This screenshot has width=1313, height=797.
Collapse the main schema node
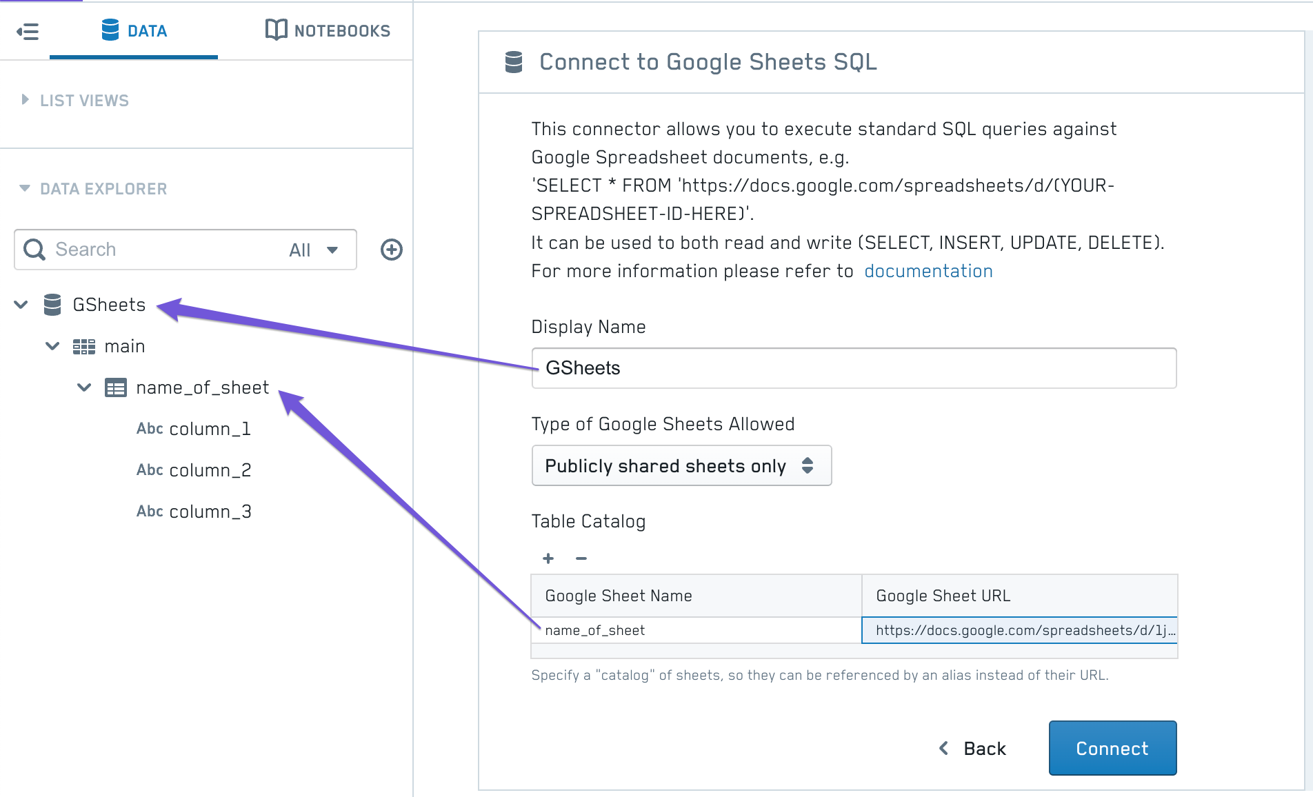coord(52,346)
